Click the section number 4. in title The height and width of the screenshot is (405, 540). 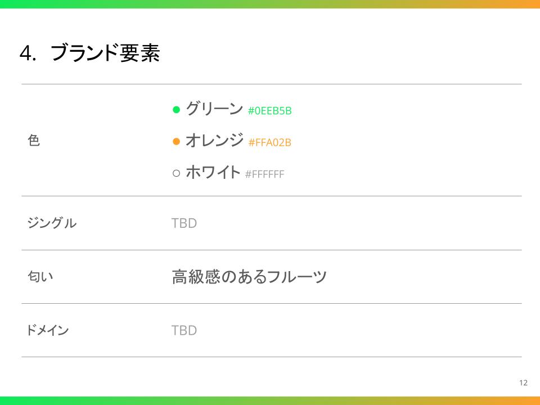(x=28, y=54)
